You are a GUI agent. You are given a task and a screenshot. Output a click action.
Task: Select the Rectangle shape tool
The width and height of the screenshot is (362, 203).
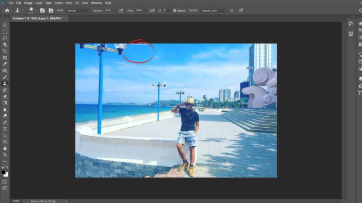pyautogui.click(x=5, y=142)
